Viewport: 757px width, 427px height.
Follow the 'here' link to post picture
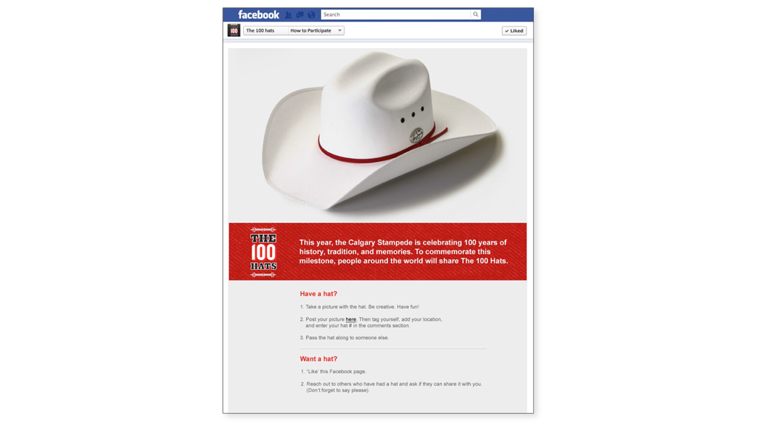[x=351, y=319]
